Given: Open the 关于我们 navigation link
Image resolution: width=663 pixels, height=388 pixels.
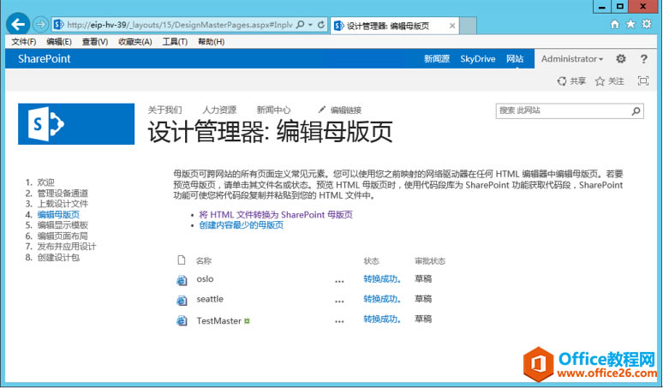Looking at the screenshot, I should [x=165, y=110].
